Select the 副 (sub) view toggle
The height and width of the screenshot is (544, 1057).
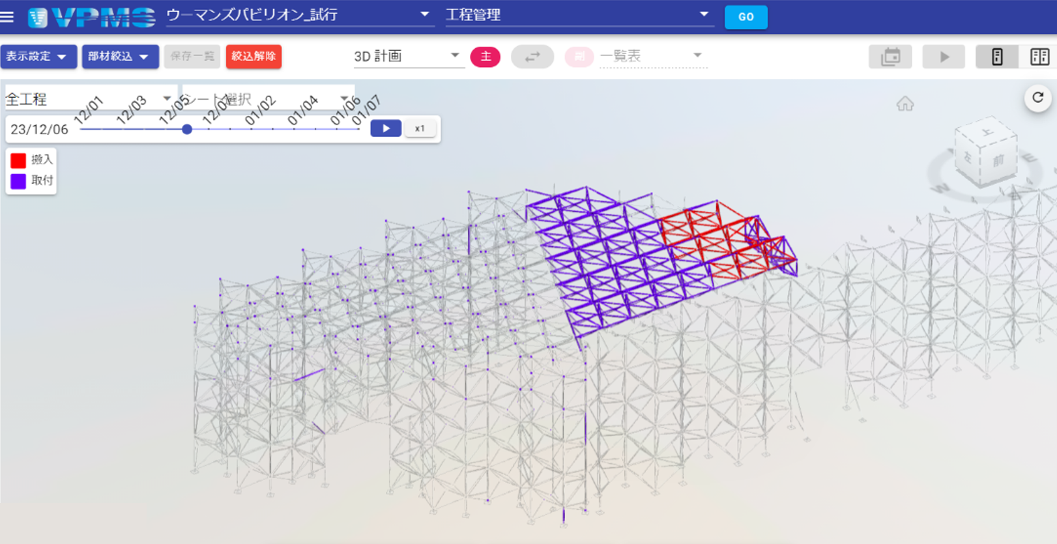(579, 57)
